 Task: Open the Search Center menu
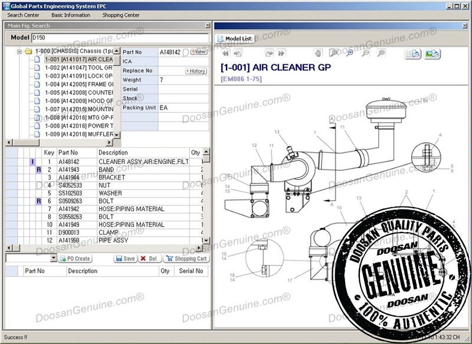[24, 15]
